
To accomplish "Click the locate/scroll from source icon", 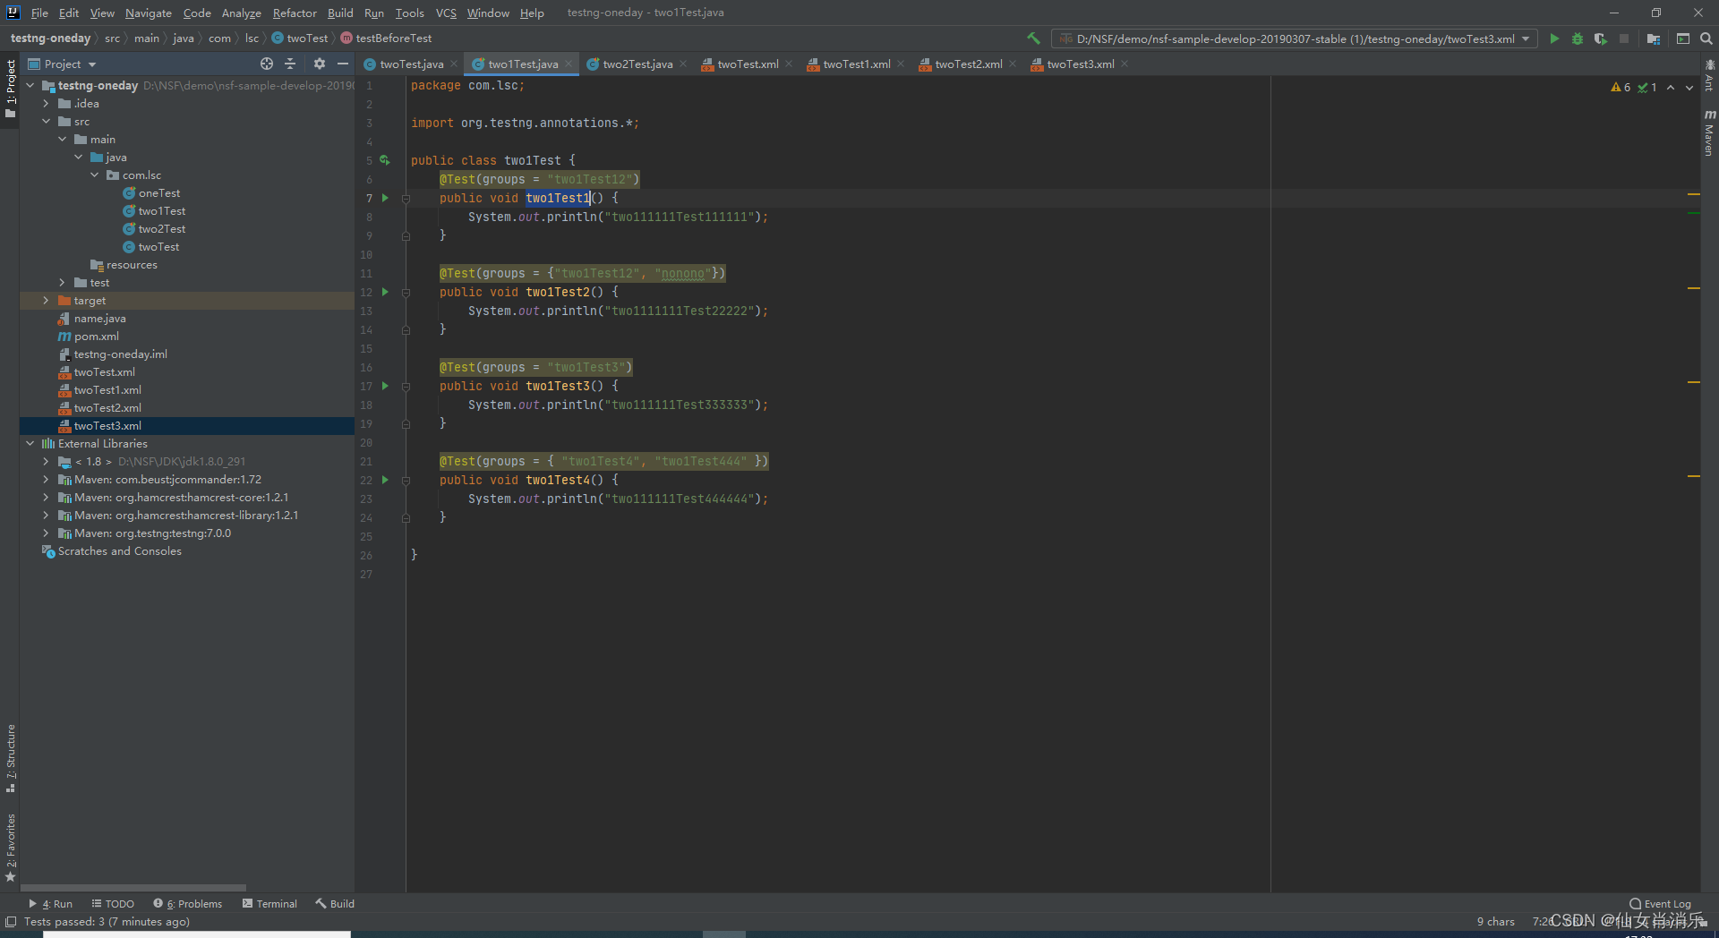I will 267,64.
